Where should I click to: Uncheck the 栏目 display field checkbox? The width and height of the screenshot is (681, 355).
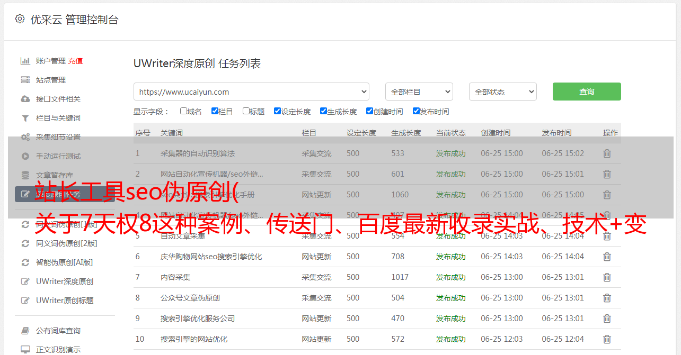(x=215, y=111)
